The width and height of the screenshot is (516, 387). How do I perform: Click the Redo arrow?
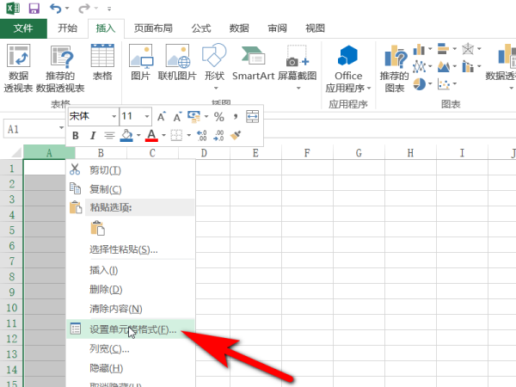[x=84, y=9]
